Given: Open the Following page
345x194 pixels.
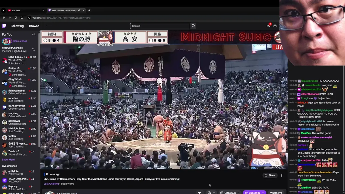Looking at the screenshot, I should pyautogui.click(x=17, y=26).
